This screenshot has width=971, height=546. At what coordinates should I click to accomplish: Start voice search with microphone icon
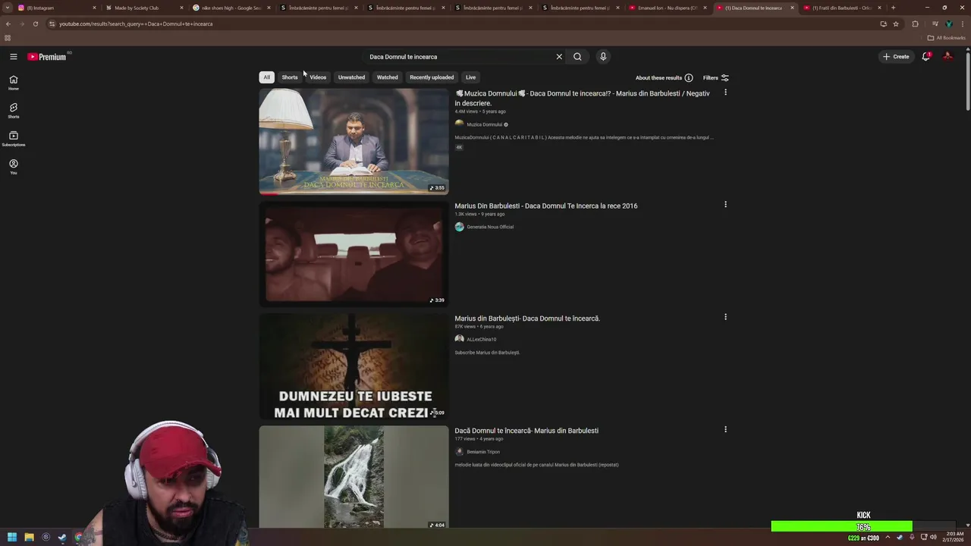coord(603,57)
